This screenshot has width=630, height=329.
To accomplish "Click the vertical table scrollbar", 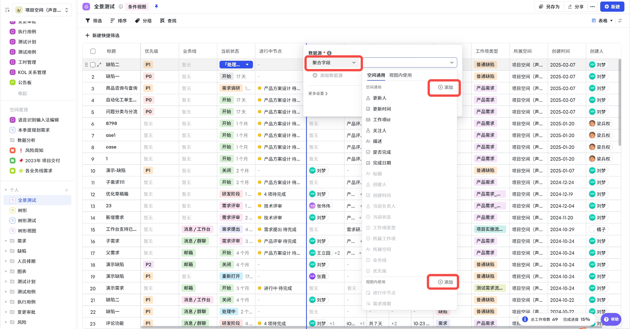I will tap(620, 102).
